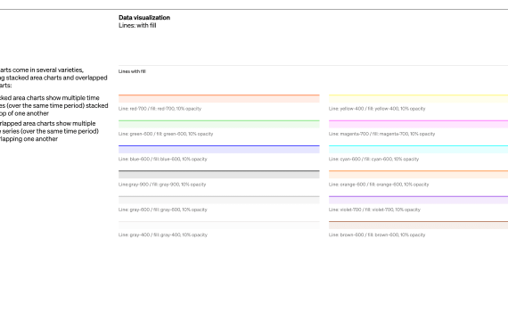Select the orange-600 fill swatch
Image resolution: width=508 pixels, height=321 pixels.
click(418, 175)
